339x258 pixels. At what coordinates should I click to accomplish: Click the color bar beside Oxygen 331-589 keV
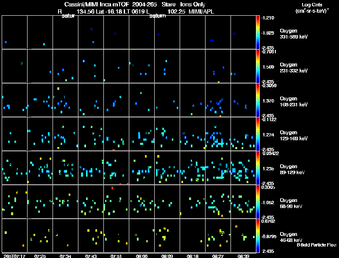click(x=258, y=32)
